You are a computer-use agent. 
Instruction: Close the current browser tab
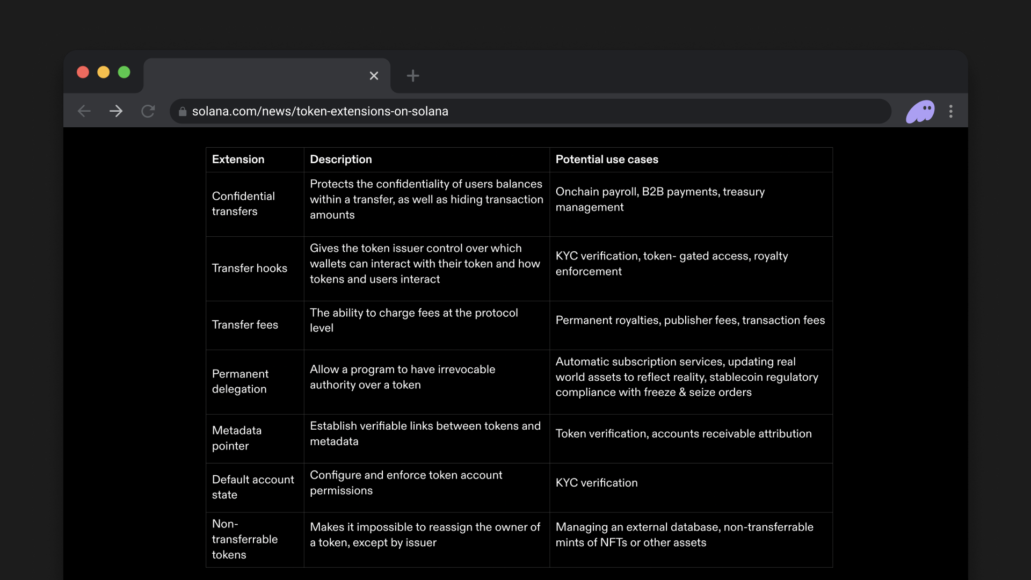click(374, 76)
